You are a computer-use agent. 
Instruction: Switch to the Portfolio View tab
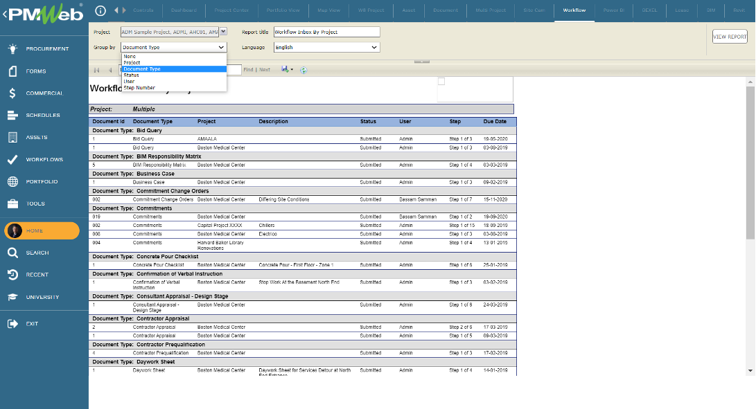(283, 10)
